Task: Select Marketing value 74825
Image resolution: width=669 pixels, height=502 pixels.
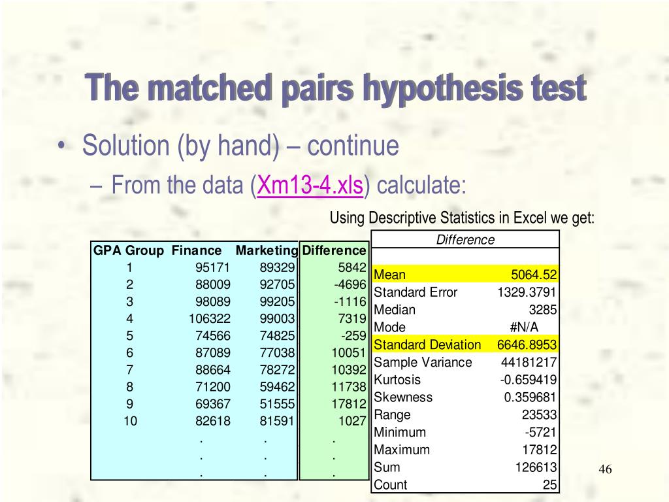Action: (x=277, y=336)
